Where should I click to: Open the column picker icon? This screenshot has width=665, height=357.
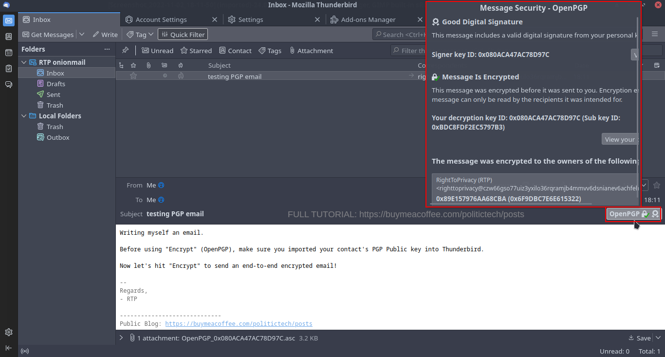[656, 65]
